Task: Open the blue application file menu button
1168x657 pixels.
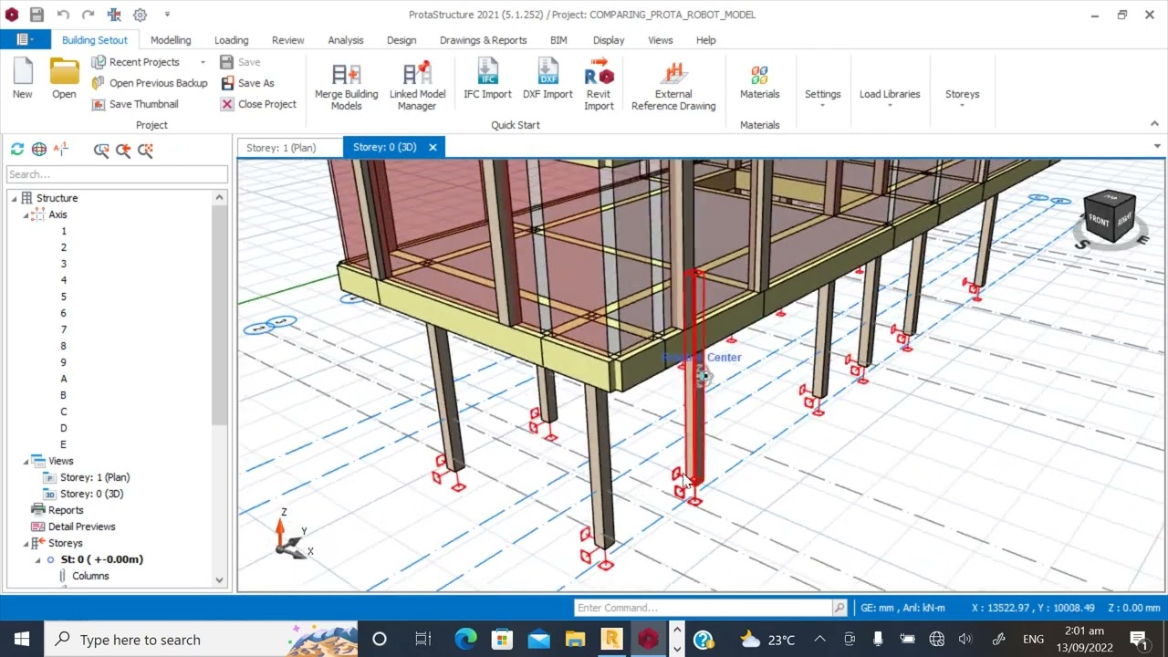Action: point(25,40)
